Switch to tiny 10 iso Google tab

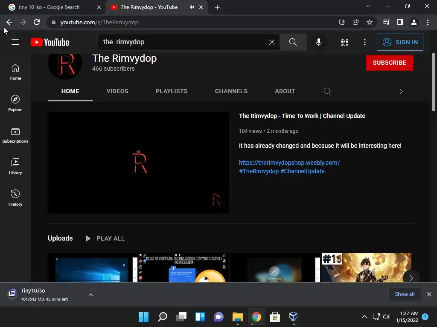pyautogui.click(x=52, y=7)
